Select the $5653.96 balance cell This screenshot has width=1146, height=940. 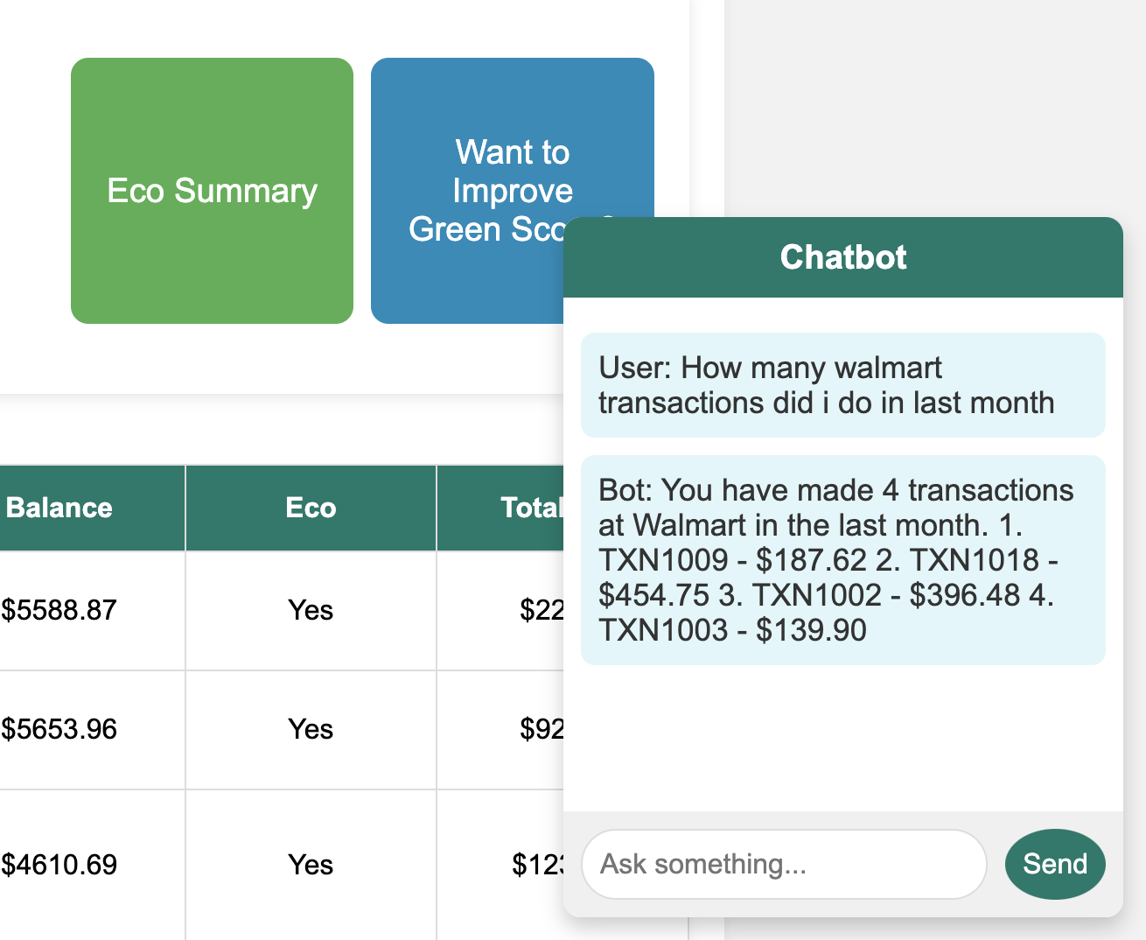pos(59,729)
